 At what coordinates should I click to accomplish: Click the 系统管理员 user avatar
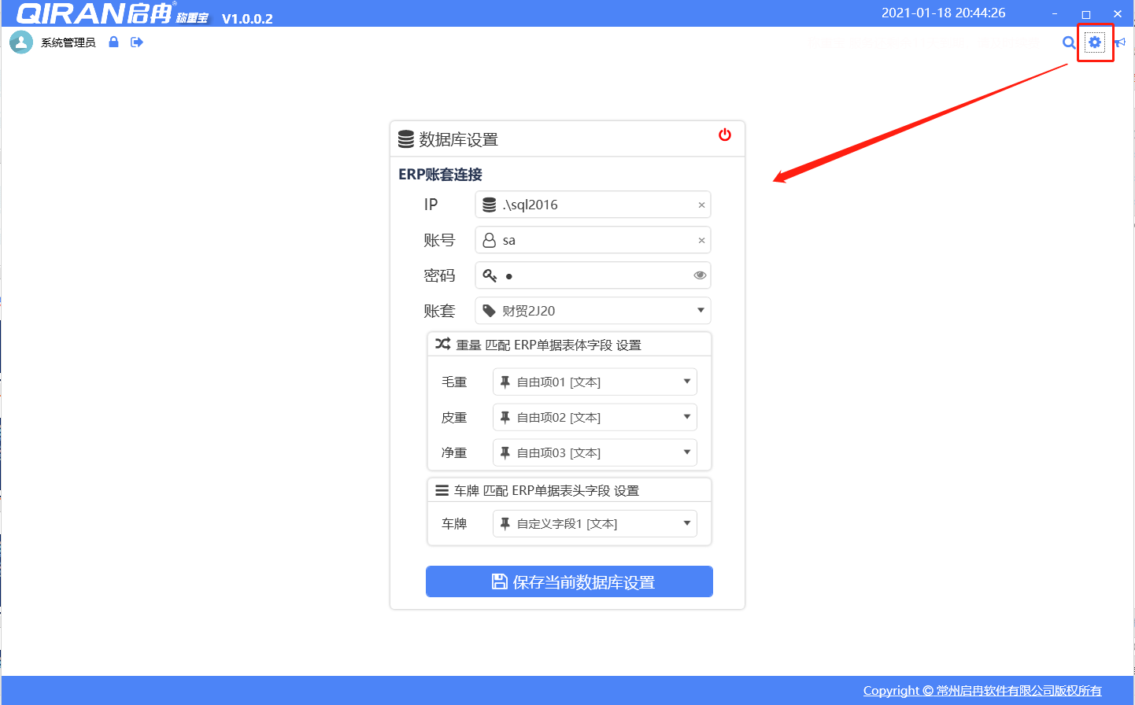(x=21, y=42)
